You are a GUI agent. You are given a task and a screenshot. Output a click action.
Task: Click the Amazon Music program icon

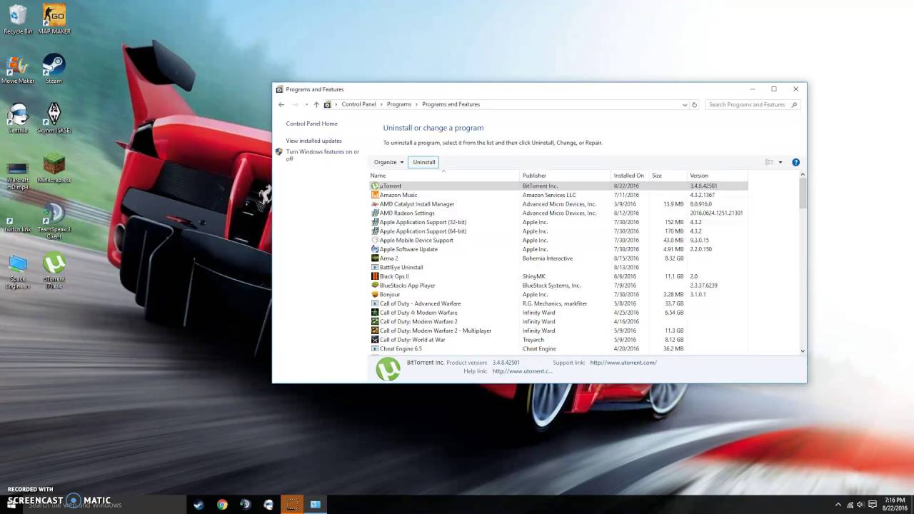(375, 195)
